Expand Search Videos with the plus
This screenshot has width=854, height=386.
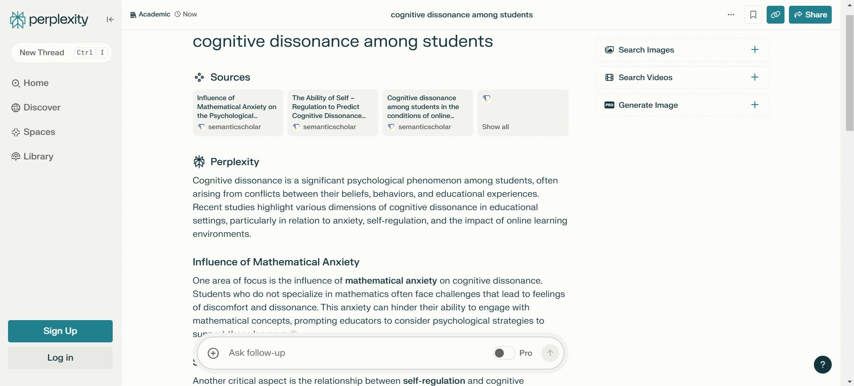[x=755, y=77]
